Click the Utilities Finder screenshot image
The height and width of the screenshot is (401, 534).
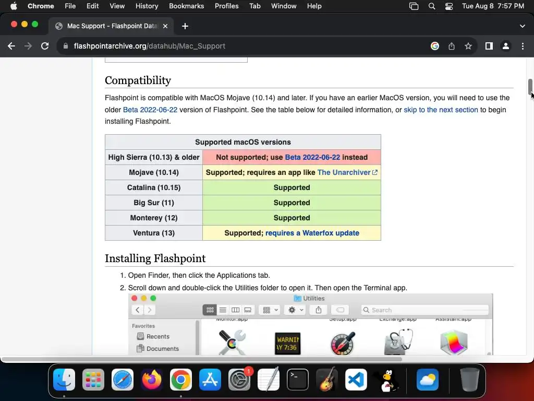[x=311, y=324]
